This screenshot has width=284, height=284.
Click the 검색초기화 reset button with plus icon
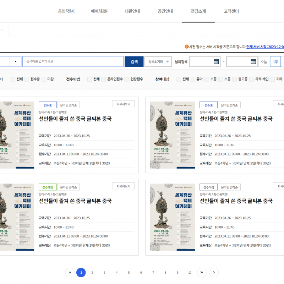[158, 61]
